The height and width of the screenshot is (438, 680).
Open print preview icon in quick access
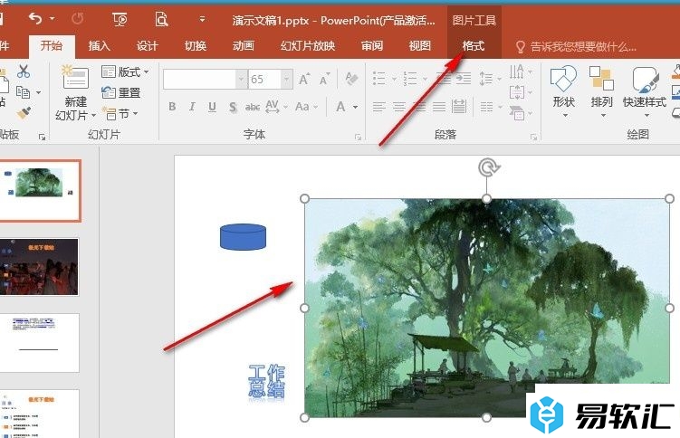tap(161, 20)
